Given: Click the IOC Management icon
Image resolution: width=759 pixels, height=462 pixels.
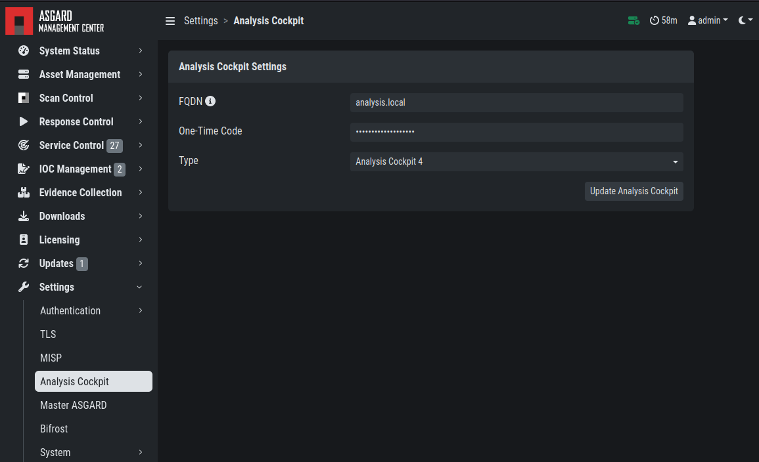Looking at the screenshot, I should click(x=23, y=169).
